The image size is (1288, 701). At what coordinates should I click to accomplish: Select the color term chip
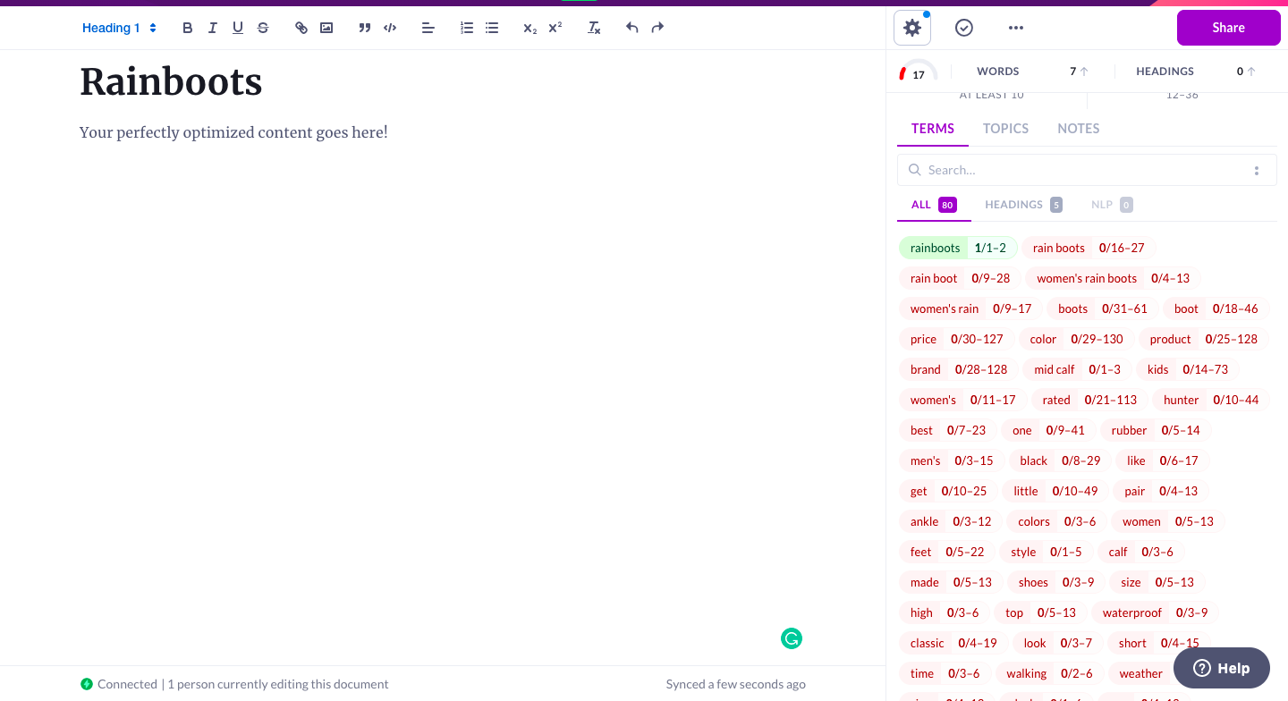[x=1077, y=339]
